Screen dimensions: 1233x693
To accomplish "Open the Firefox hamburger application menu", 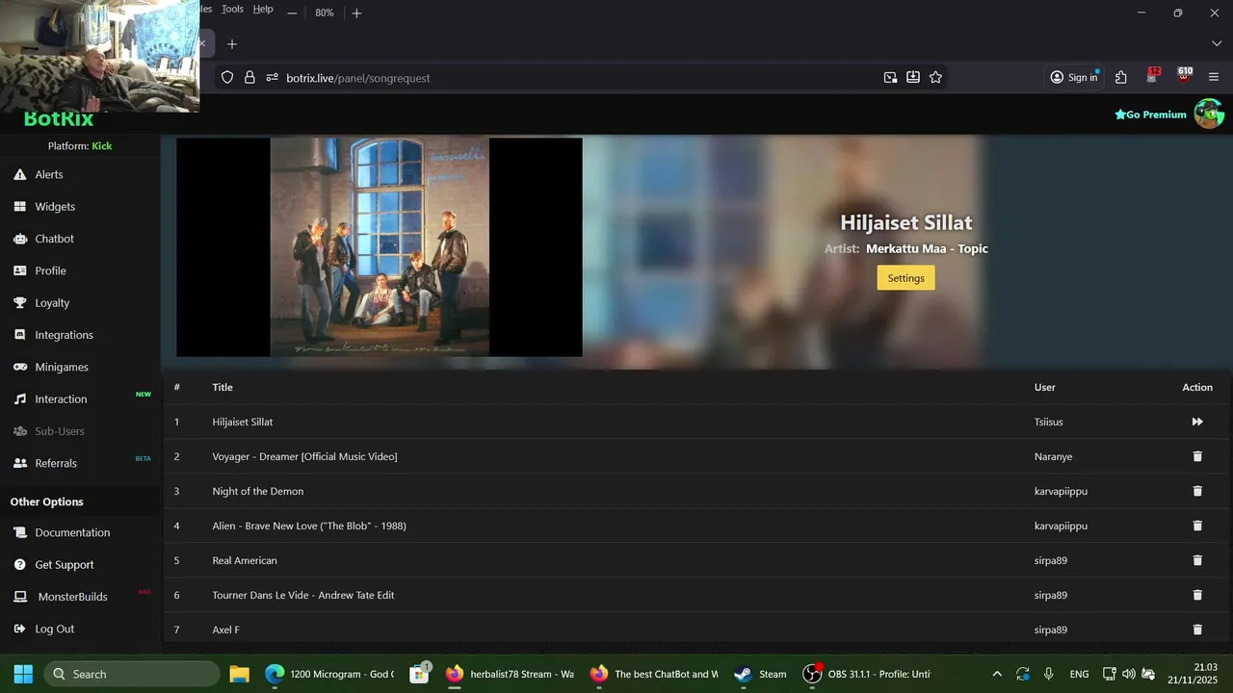I will point(1214,77).
